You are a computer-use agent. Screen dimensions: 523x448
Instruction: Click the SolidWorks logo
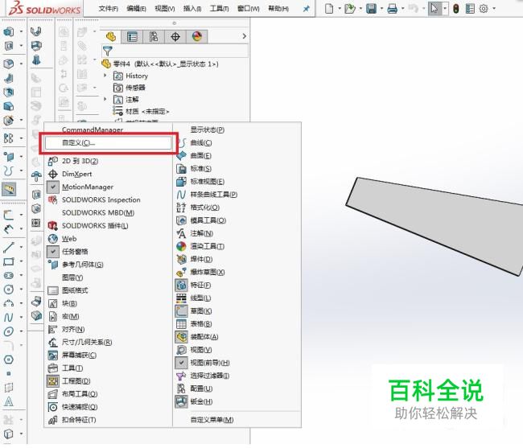point(43,8)
